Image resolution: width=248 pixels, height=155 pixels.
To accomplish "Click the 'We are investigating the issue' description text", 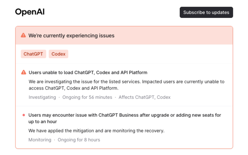I will tap(127, 85).
